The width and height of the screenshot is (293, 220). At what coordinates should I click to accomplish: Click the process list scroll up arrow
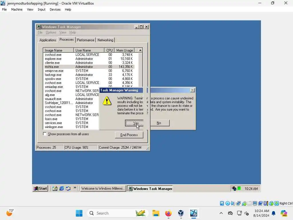pyautogui.click(x=140, y=50)
